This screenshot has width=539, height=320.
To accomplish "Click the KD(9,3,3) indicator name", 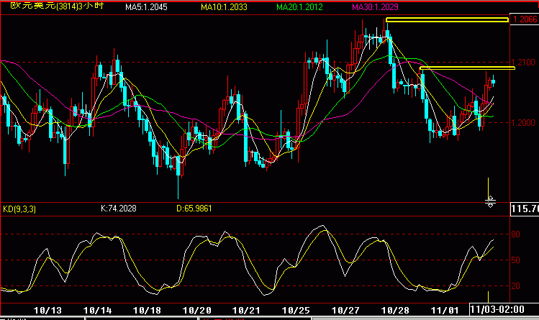I will (x=19, y=209).
